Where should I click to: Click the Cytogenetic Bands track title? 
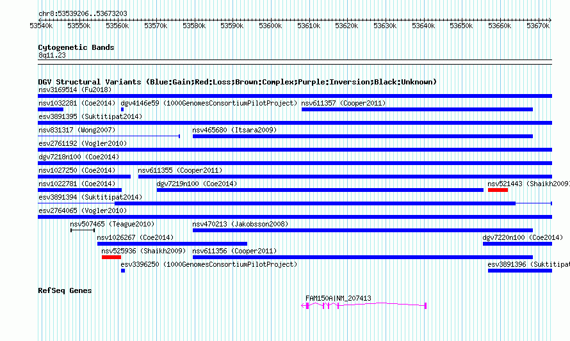[x=76, y=47]
